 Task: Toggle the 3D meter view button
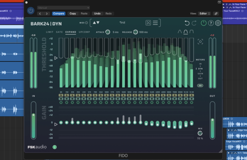point(200,86)
